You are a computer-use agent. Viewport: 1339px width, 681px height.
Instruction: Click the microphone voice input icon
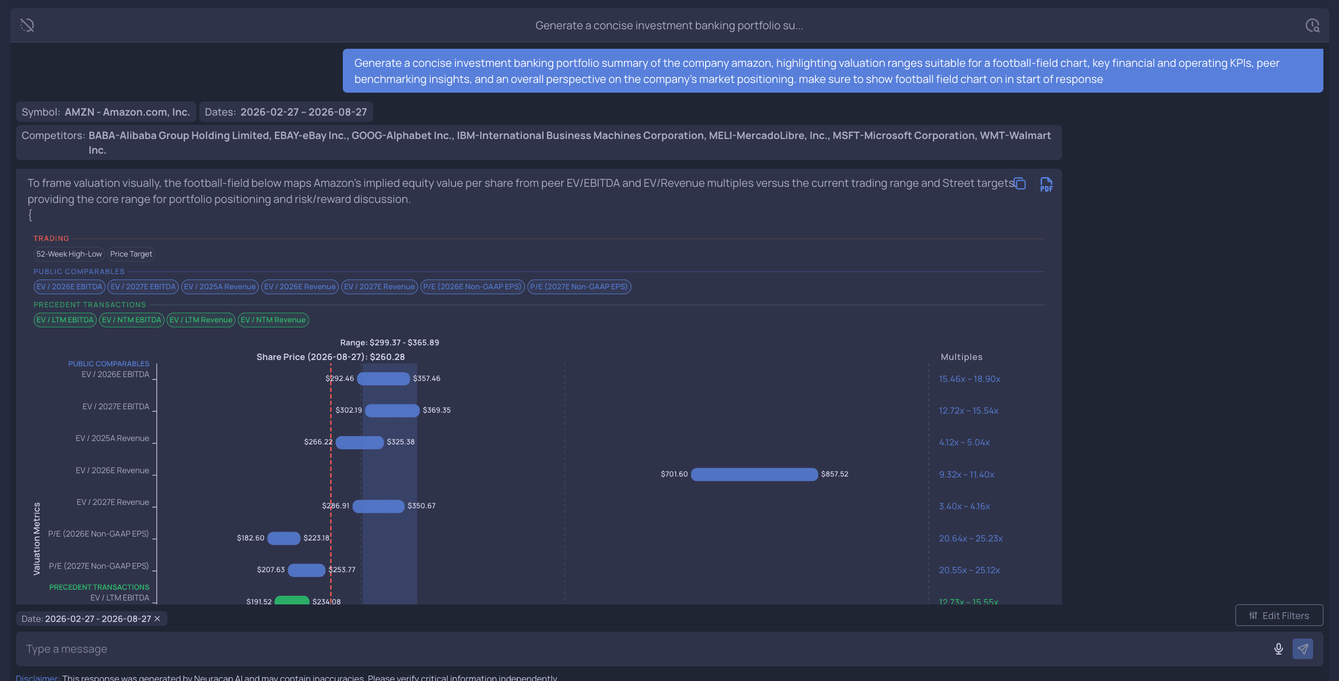click(x=1278, y=649)
